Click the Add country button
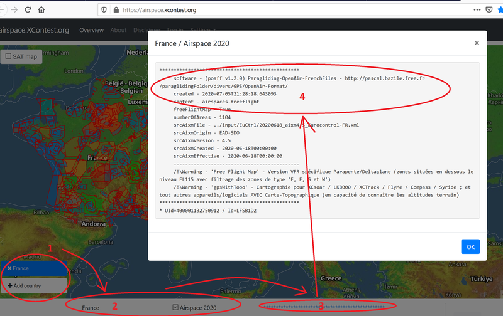Screen dimensions: 503x316 point(34,285)
